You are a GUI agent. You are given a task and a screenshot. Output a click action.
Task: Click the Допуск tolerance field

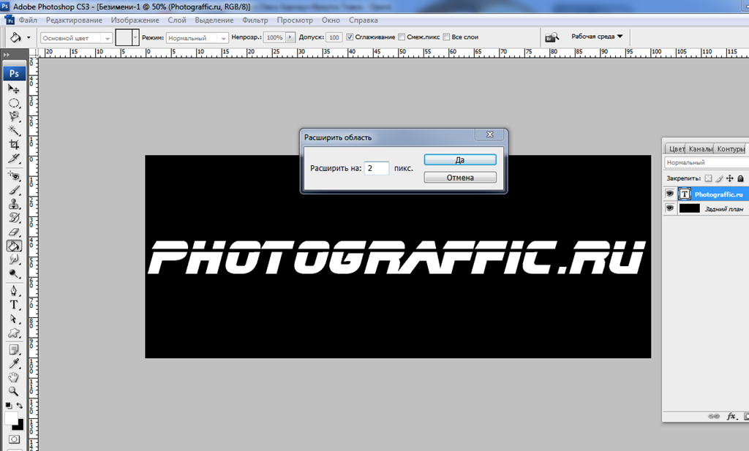pos(334,37)
